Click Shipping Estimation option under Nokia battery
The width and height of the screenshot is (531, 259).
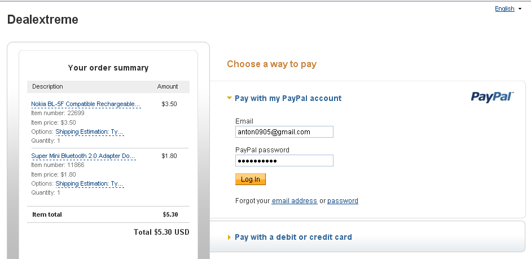pos(89,131)
